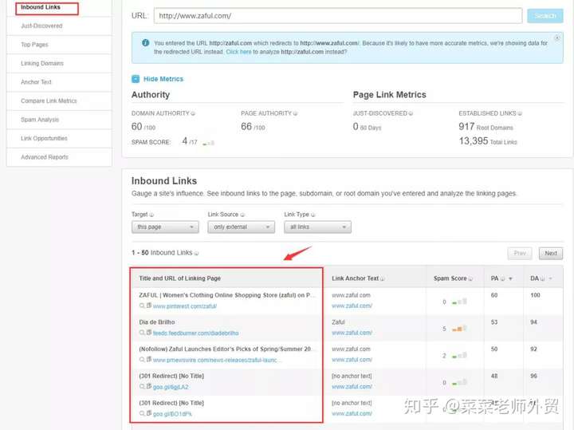Go to Link Opportunities
Viewport: 574px width, 430px height.
click(x=44, y=139)
